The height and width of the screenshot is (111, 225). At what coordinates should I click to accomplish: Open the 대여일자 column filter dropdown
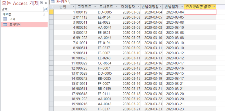tap(139, 7)
